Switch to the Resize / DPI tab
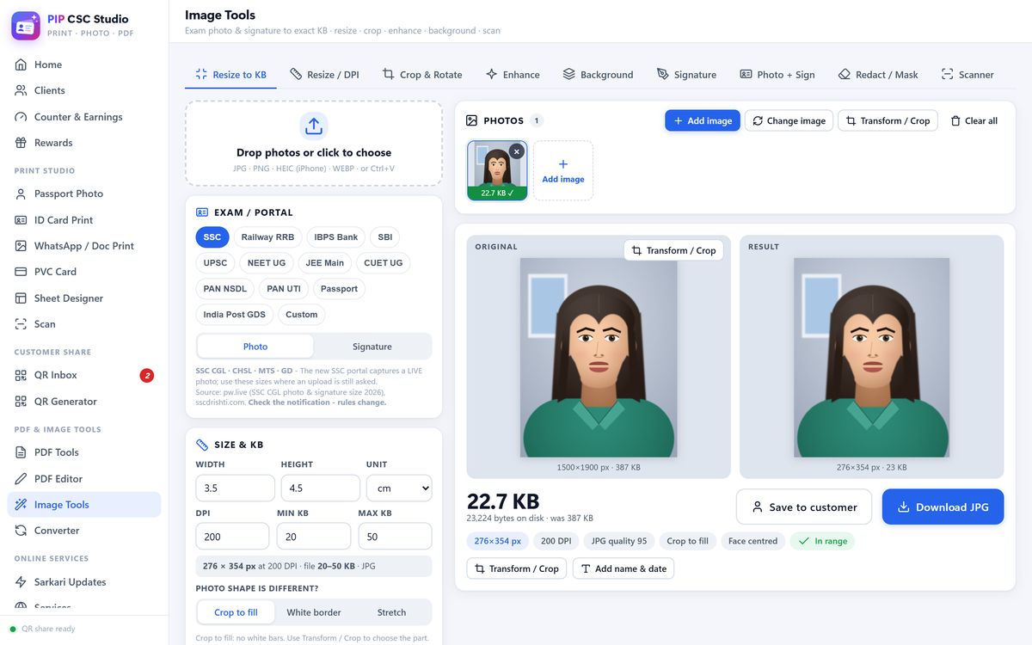 324,75
